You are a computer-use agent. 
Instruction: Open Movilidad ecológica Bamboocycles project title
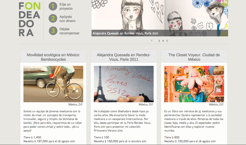[x=53, y=57]
